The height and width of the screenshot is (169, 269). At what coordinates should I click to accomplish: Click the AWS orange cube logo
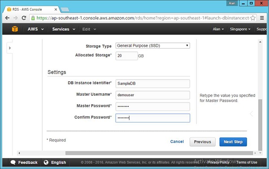point(15,29)
